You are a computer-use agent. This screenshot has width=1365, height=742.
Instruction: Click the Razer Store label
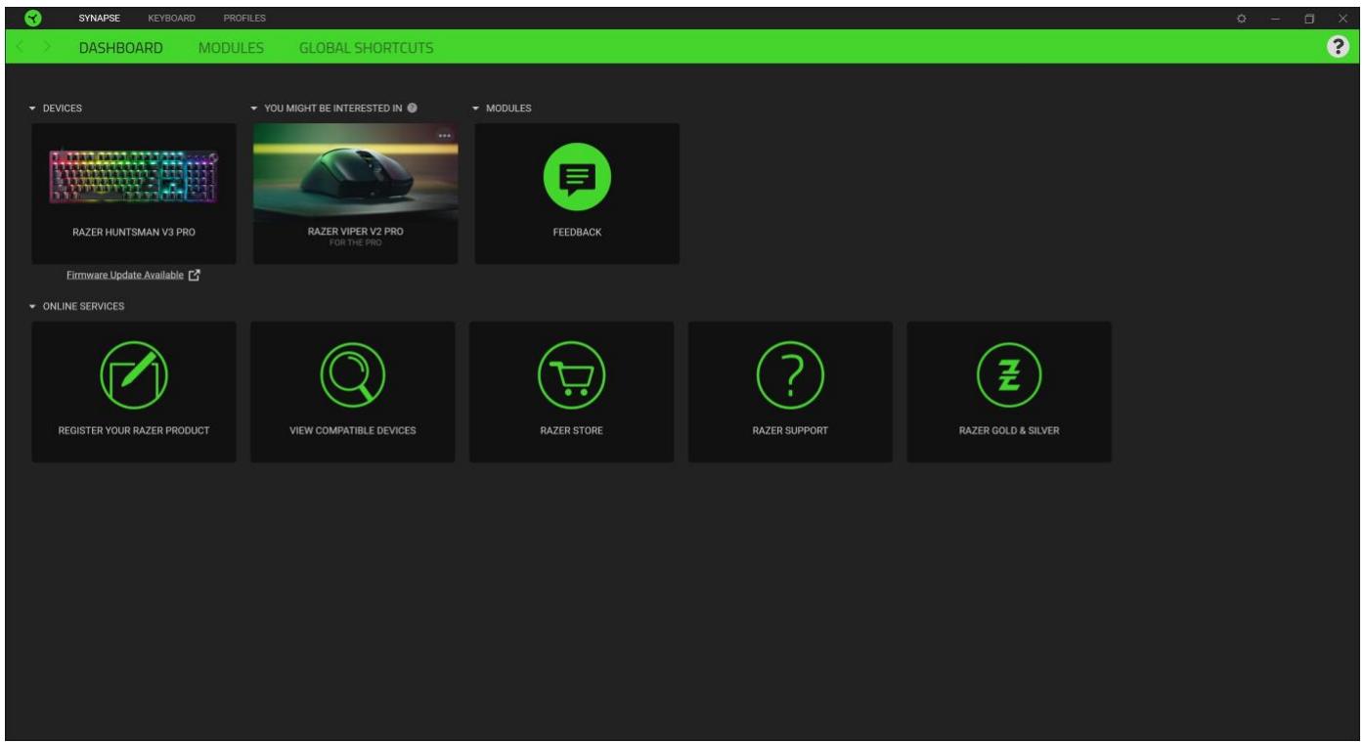pyautogui.click(x=572, y=431)
